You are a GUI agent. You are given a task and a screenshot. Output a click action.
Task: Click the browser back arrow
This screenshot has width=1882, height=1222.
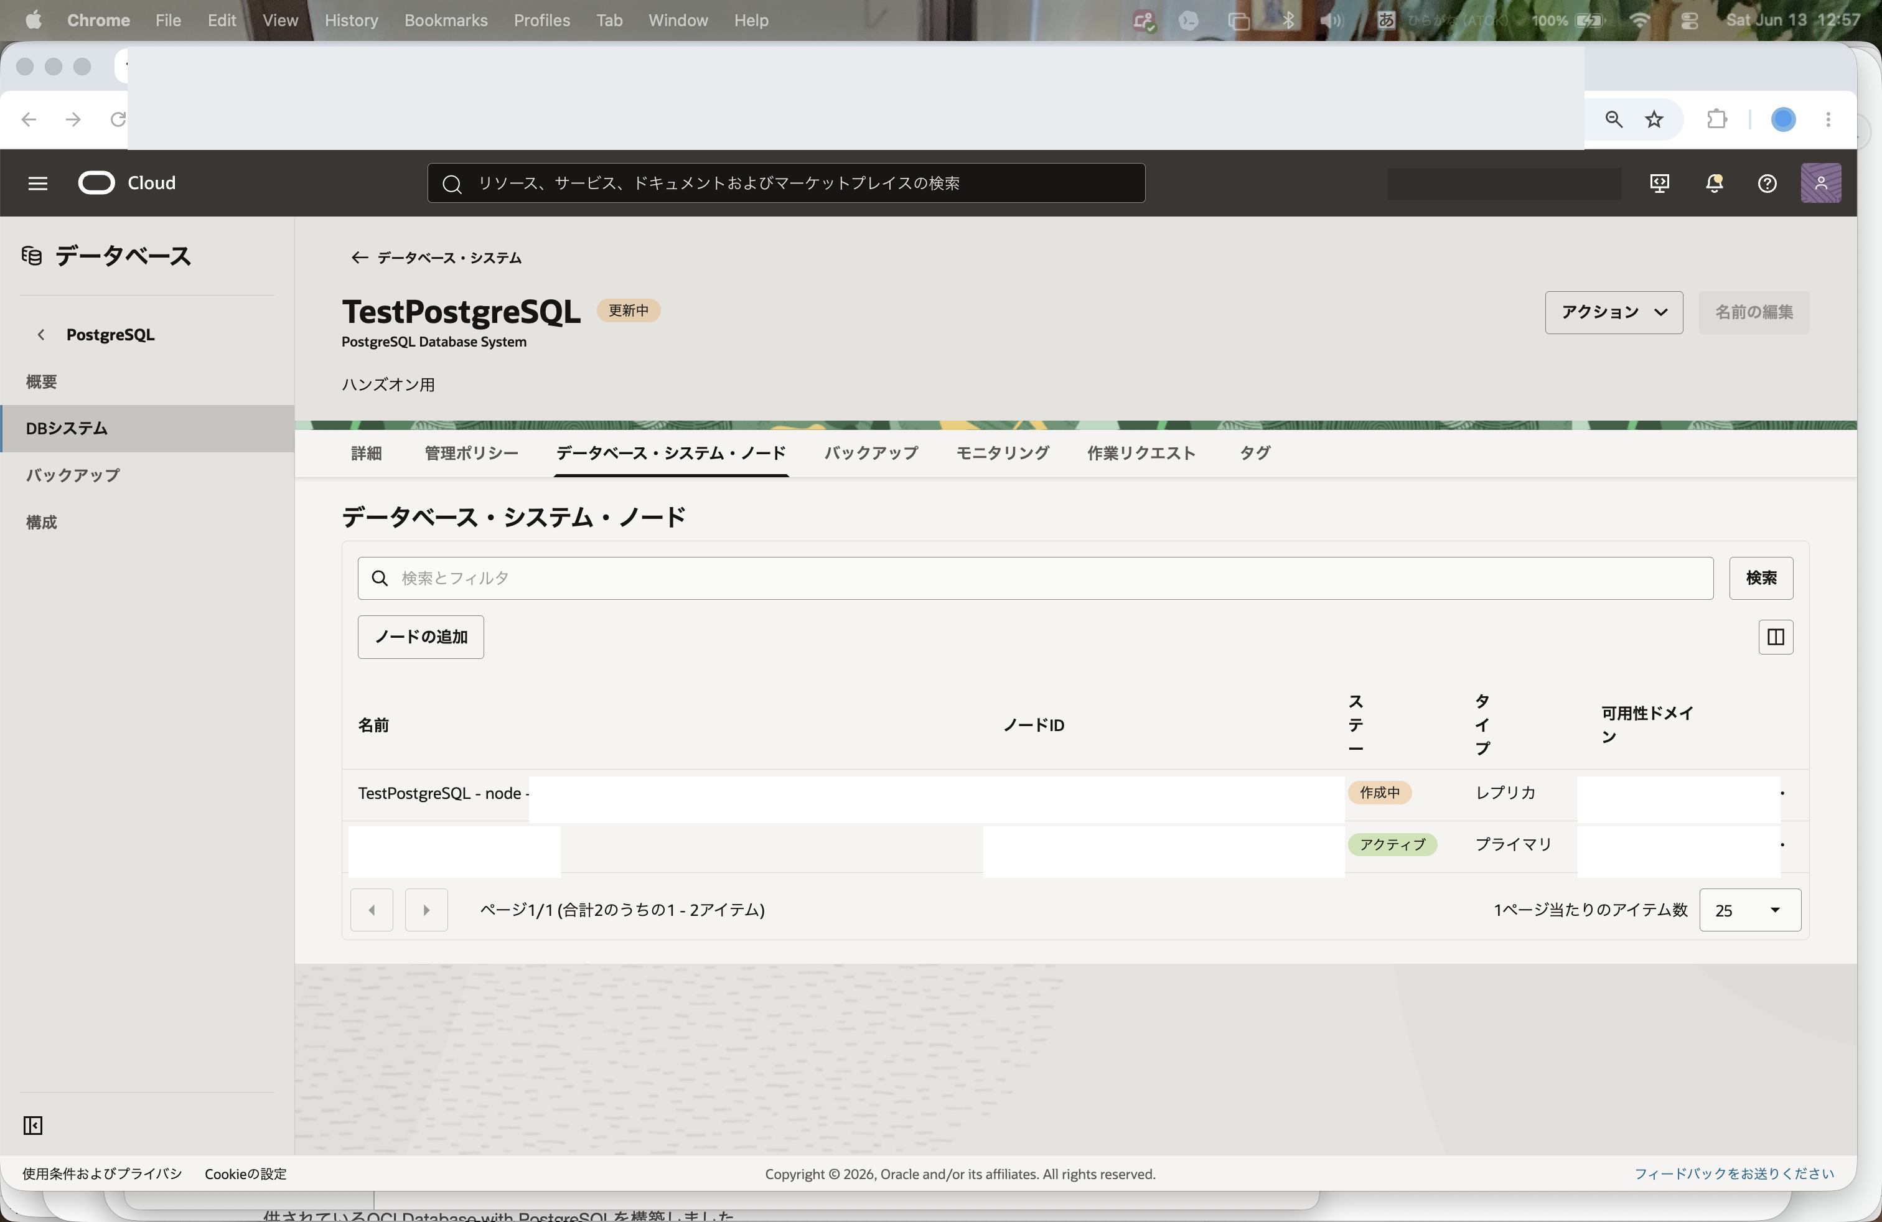pos(29,119)
